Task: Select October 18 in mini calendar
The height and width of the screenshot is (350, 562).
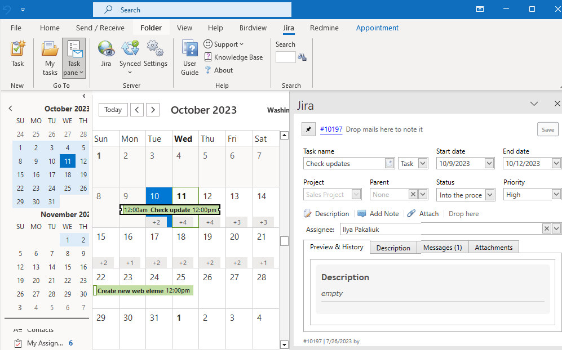Action: click(x=68, y=174)
